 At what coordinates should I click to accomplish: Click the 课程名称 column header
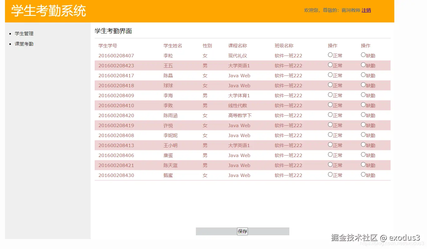point(238,46)
